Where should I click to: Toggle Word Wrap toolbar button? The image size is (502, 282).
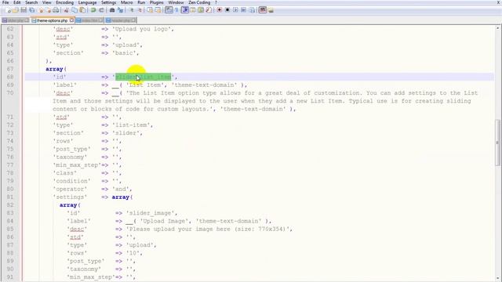[169, 10]
